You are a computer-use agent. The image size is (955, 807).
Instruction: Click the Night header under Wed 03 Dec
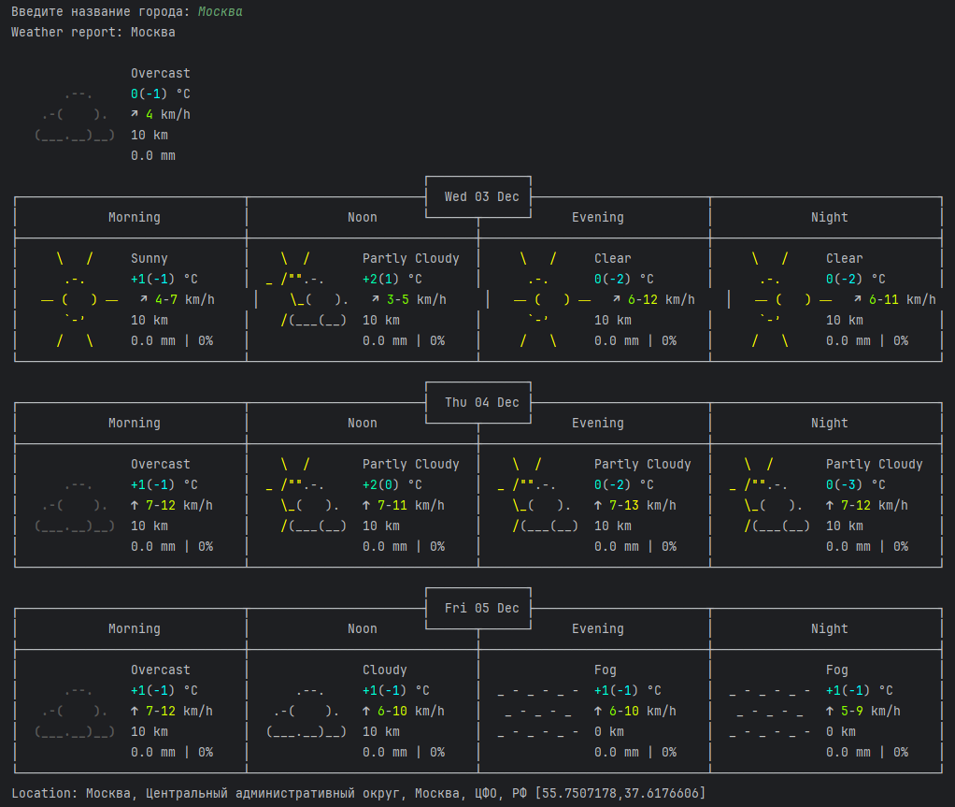click(x=829, y=218)
